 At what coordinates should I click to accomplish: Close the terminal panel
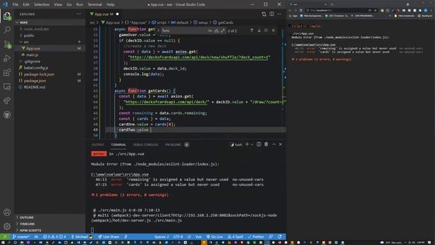[x=281, y=144]
